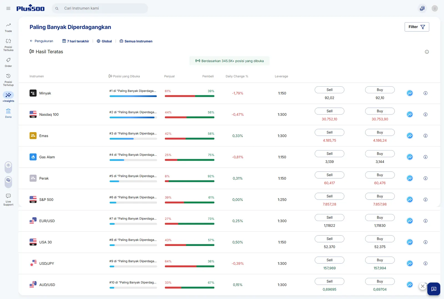
Task: Open Live Support chat in sidebar
Action: click(8, 200)
